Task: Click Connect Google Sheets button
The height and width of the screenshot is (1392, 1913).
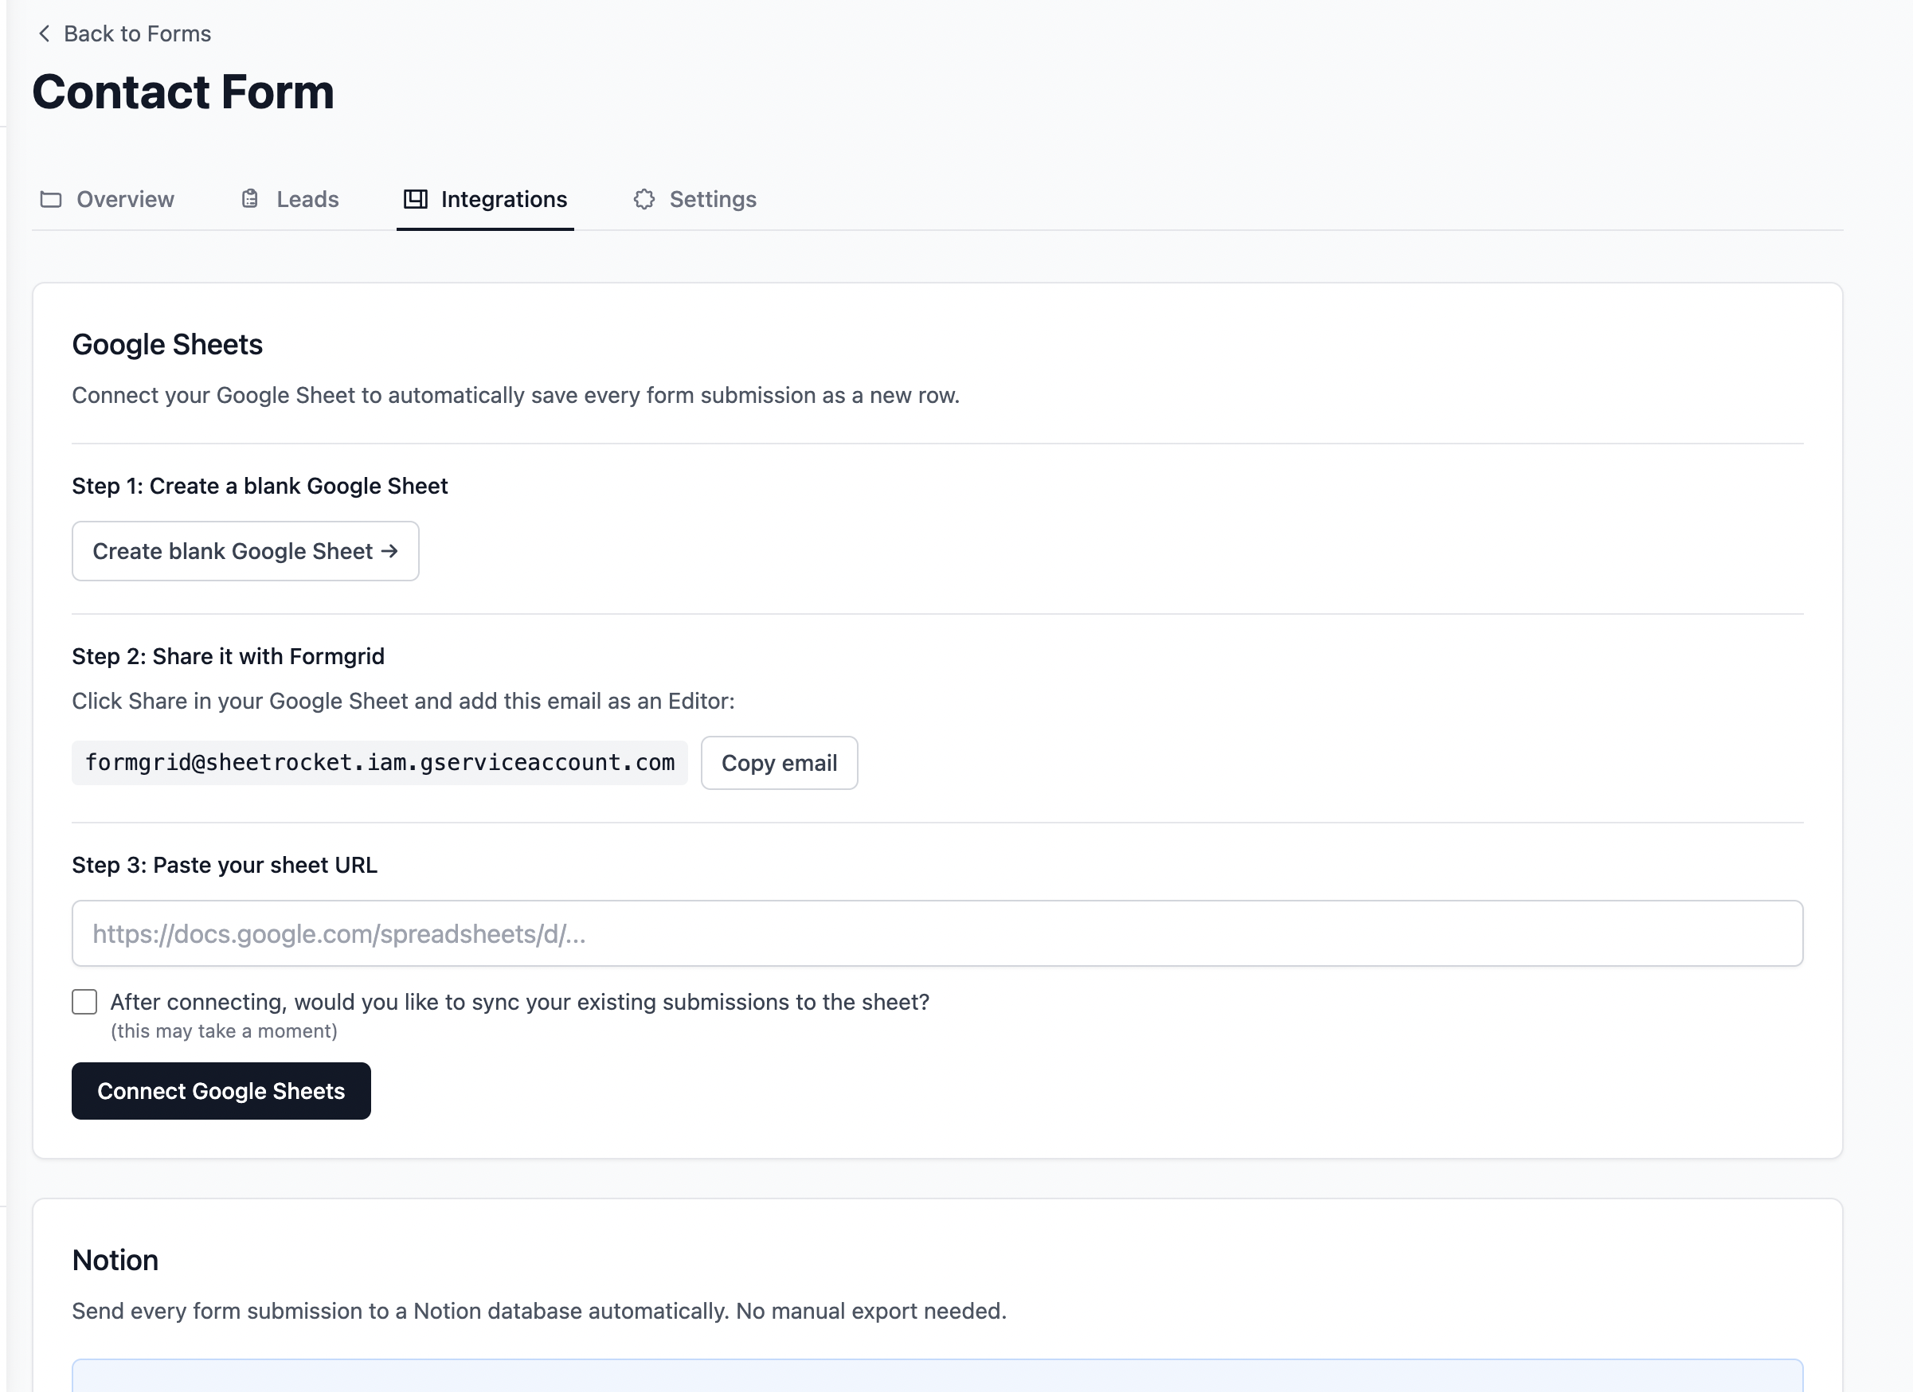Action: point(221,1091)
